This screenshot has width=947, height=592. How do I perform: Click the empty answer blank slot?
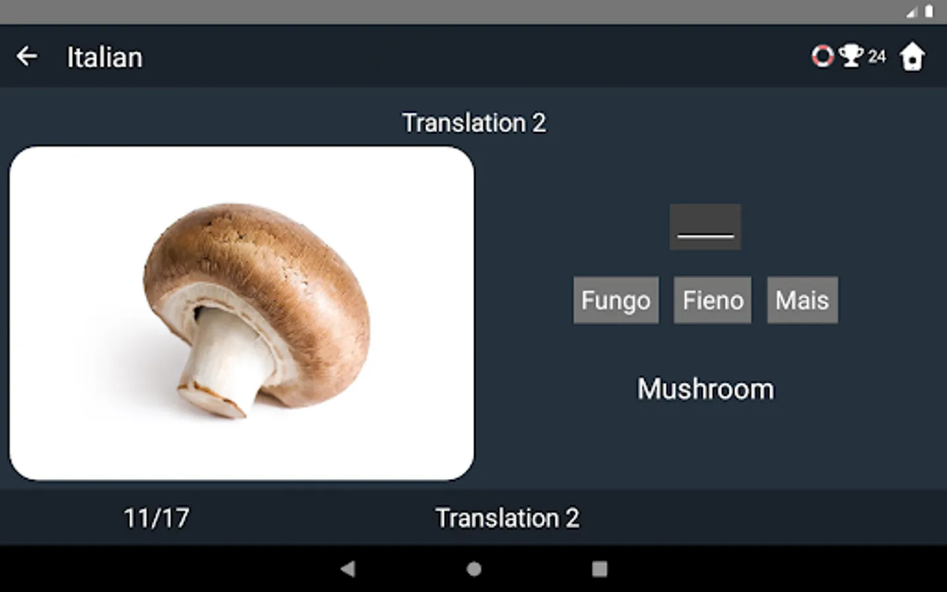[x=705, y=227]
